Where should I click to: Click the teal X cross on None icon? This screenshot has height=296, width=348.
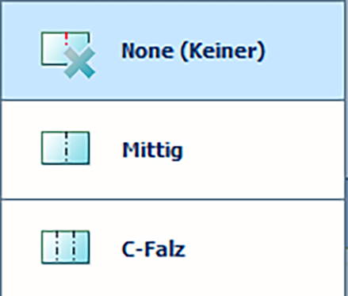pos(79,63)
